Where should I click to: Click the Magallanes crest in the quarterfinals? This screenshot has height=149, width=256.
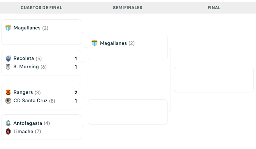(x=8, y=28)
